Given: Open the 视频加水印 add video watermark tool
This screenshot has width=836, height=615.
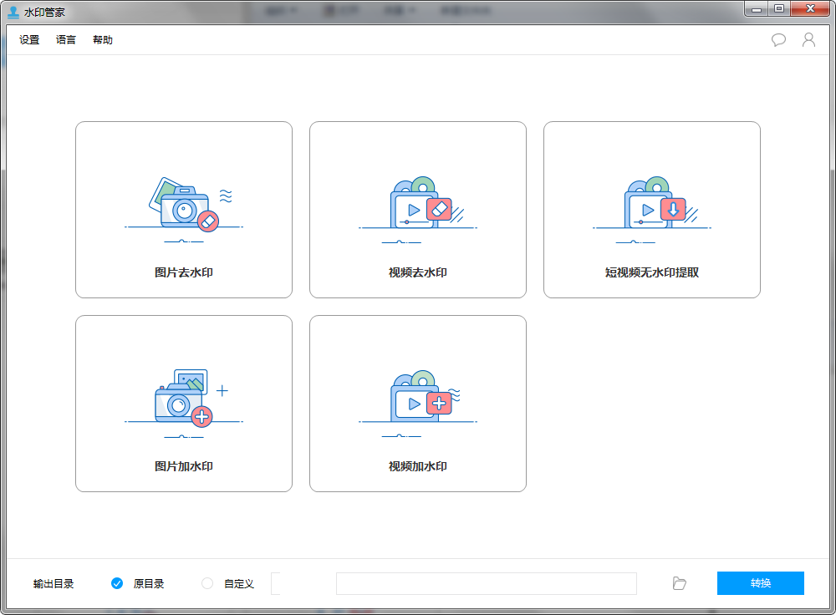Looking at the screenshot, I should (417, 404).
